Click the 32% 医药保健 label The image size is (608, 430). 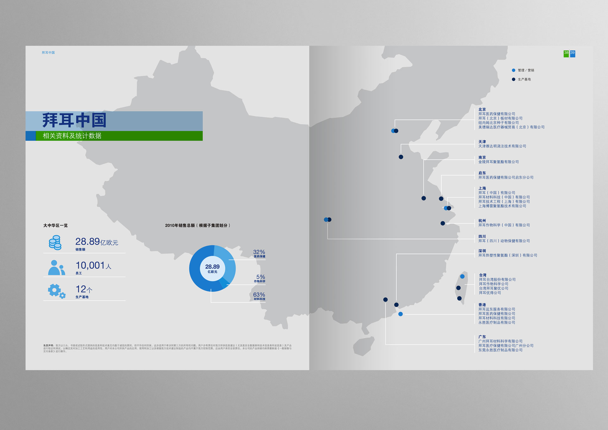(259, 253)
